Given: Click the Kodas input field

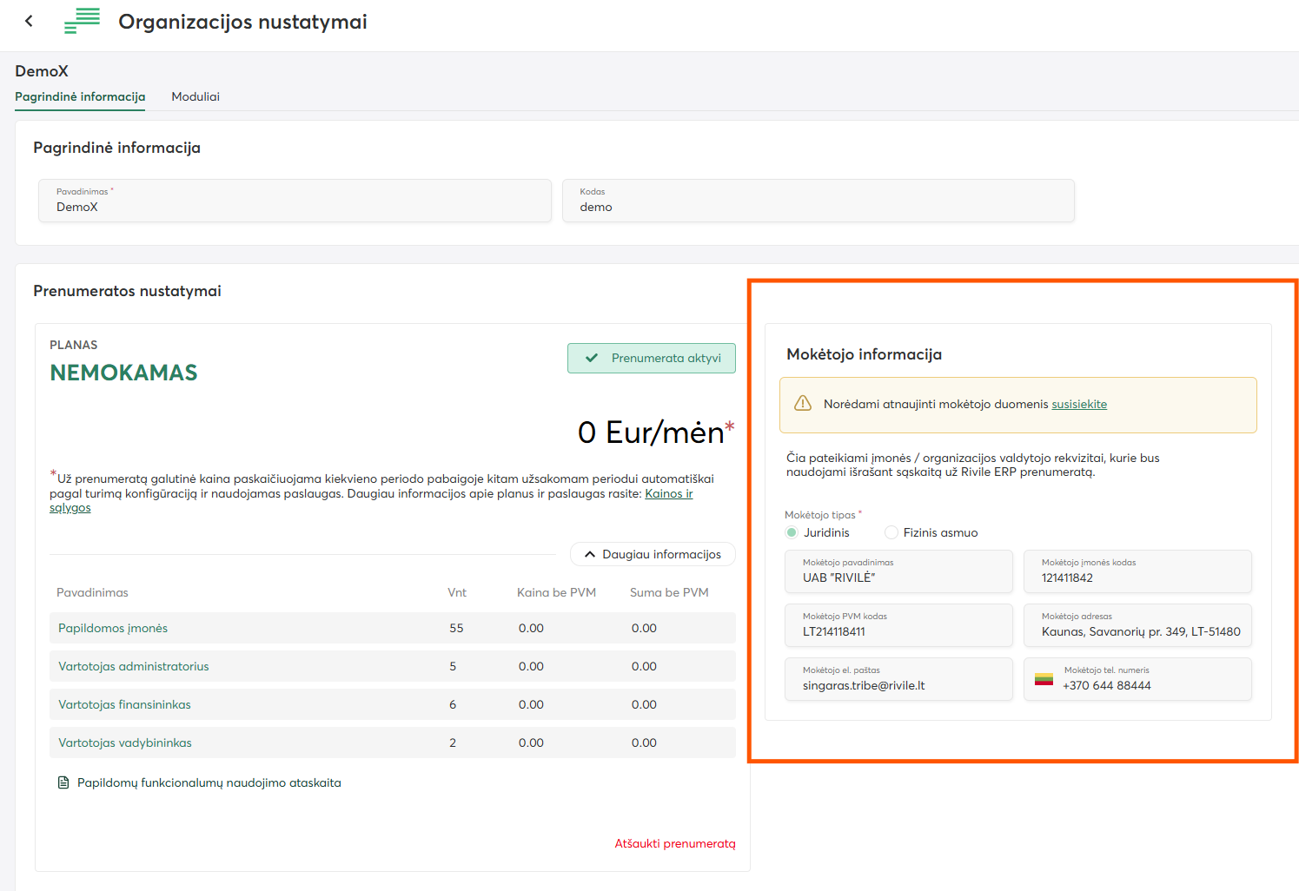Looking at the screenshot, I should pyautogui.click(x=818, y=207).
